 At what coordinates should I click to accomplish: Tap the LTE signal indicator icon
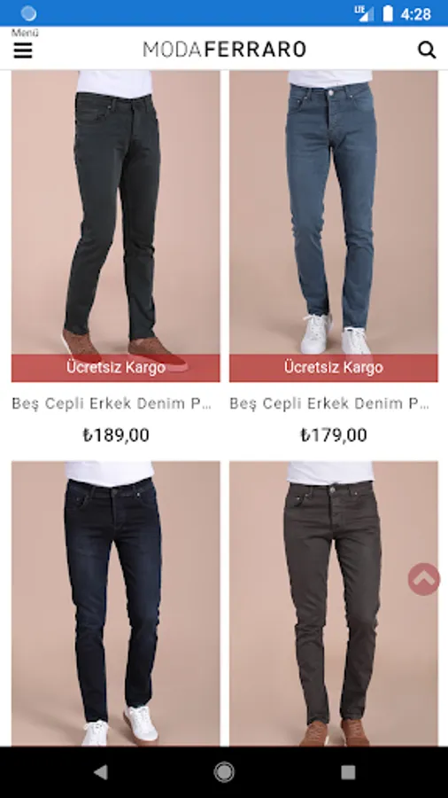364,13
